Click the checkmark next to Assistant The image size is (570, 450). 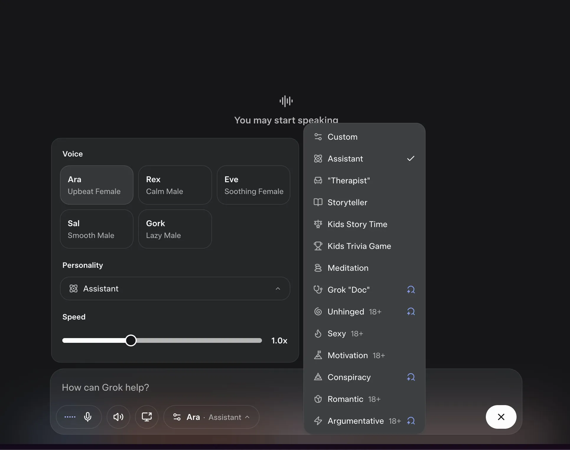(x=411, y=159)
